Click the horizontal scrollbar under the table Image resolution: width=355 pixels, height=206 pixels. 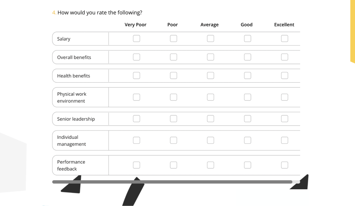[x=172, y=182]
